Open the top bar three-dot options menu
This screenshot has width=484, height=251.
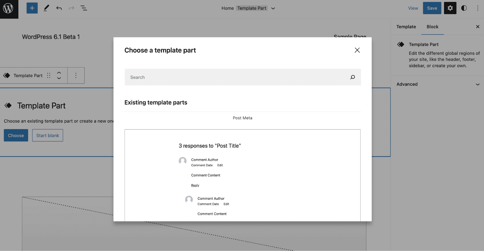click(478, 8)
